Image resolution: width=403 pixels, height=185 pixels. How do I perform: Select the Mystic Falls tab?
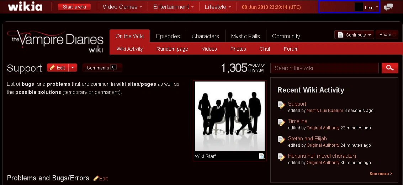click(x=245, y=36)
